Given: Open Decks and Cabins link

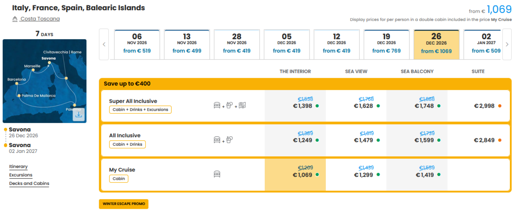Looking at the screenshot, I should pyautogui.click(x=29, y=184).
